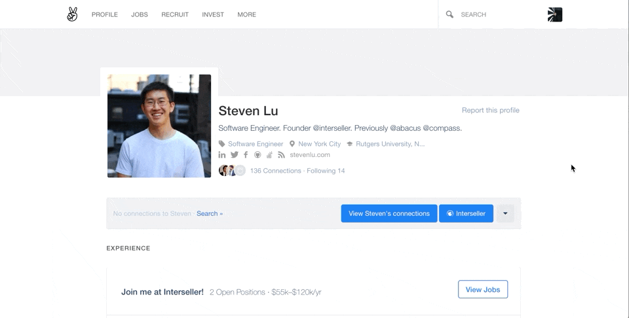This screenshot has width=629, height=318.
Task: Open the stevenlu.com website link
Action: point(310,154)
